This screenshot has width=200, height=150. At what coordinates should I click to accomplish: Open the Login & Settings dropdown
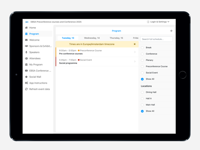tap(158, 22)
